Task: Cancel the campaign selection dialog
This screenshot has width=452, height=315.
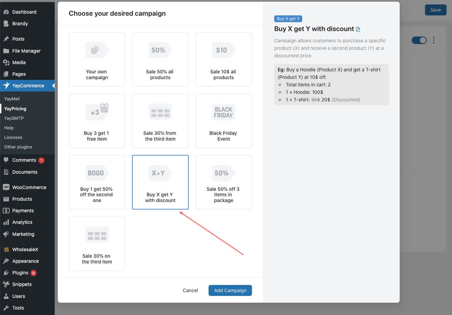Action: click(x=190, y=290)
